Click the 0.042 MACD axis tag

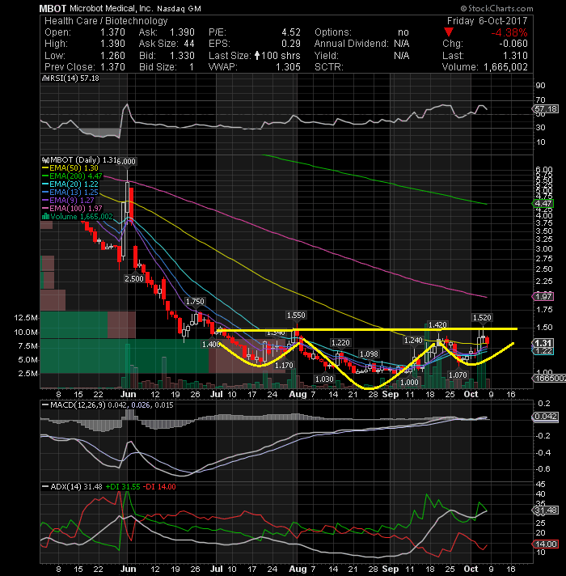coord(546,416)
